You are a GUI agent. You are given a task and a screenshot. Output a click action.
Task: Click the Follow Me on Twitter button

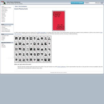click(x=77, y=3)
